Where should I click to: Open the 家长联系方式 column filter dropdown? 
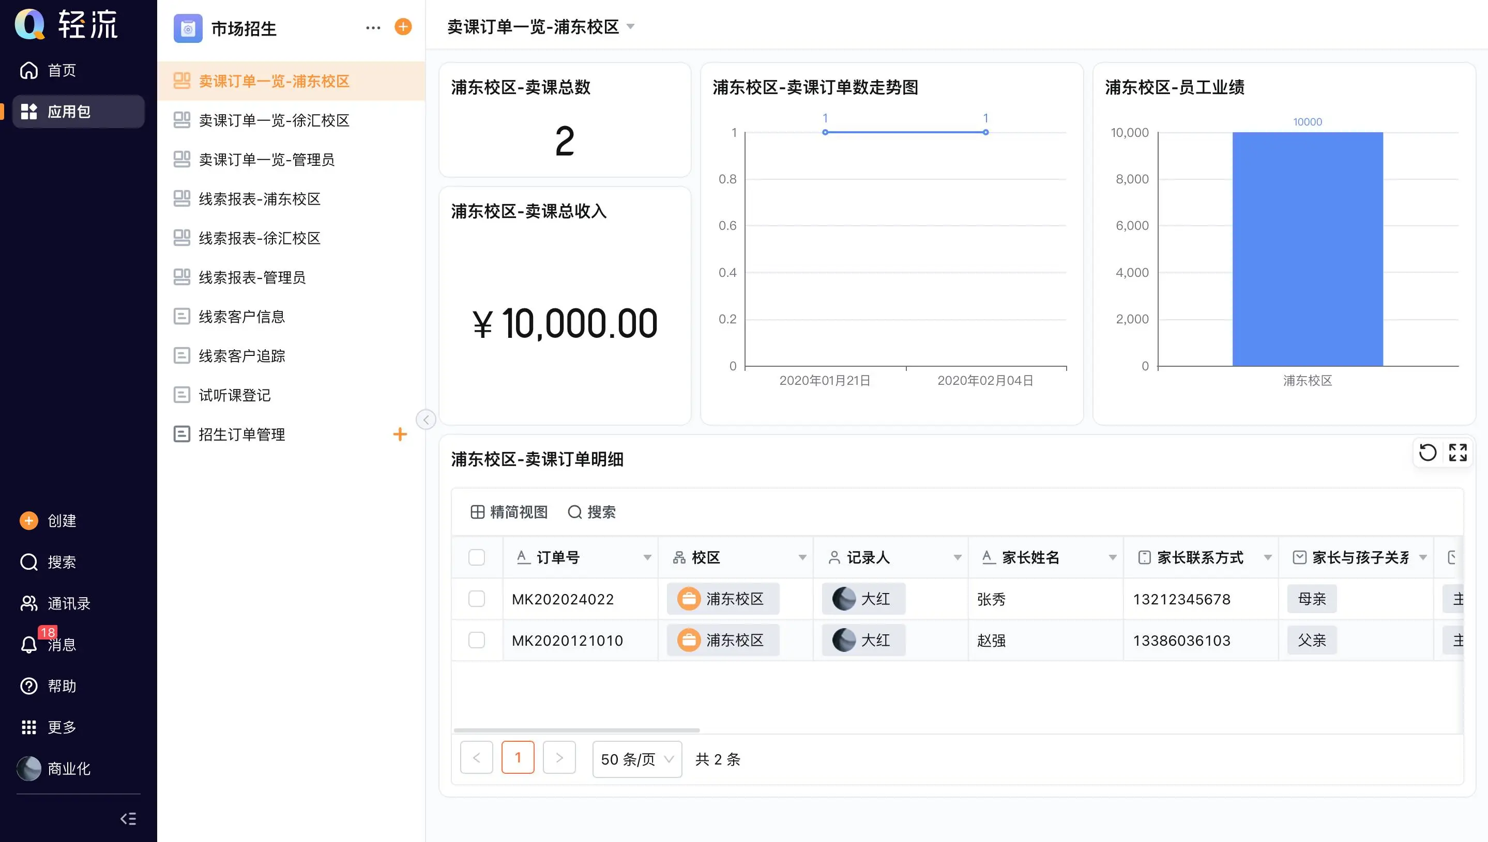pyautogui.click(x=1268, y=557)
